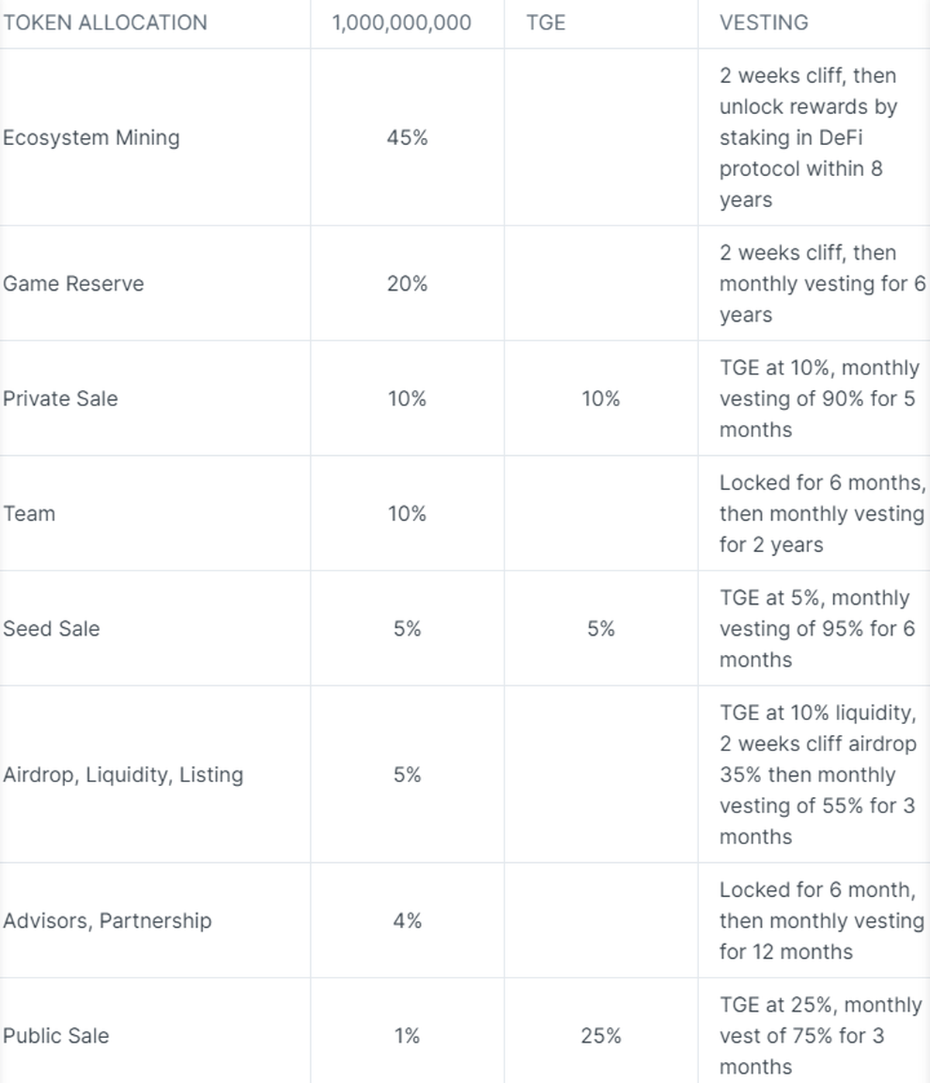Select the Game Reserve row label
The height and width of the screenshot is (1083, 930).
pos(74,284)
